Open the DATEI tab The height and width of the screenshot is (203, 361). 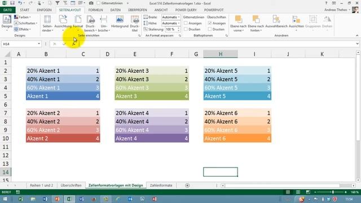[x=8, y=10]
